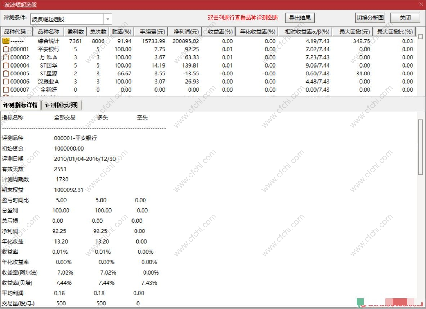The image size is (426, 309).
Task: Click the 关闭 button
Action: point(405,18)
